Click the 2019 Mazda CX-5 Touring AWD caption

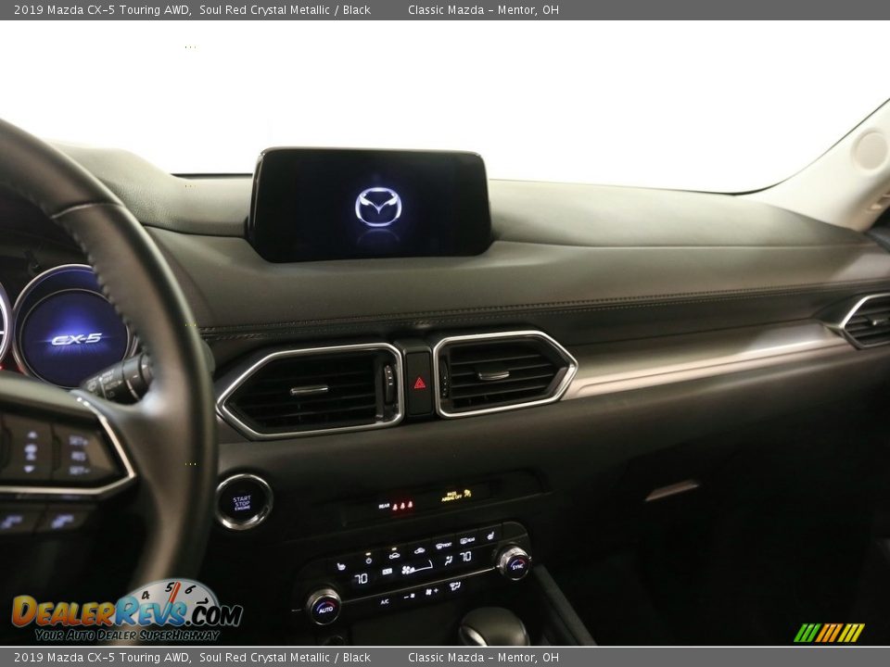click(x=95, y=8)
